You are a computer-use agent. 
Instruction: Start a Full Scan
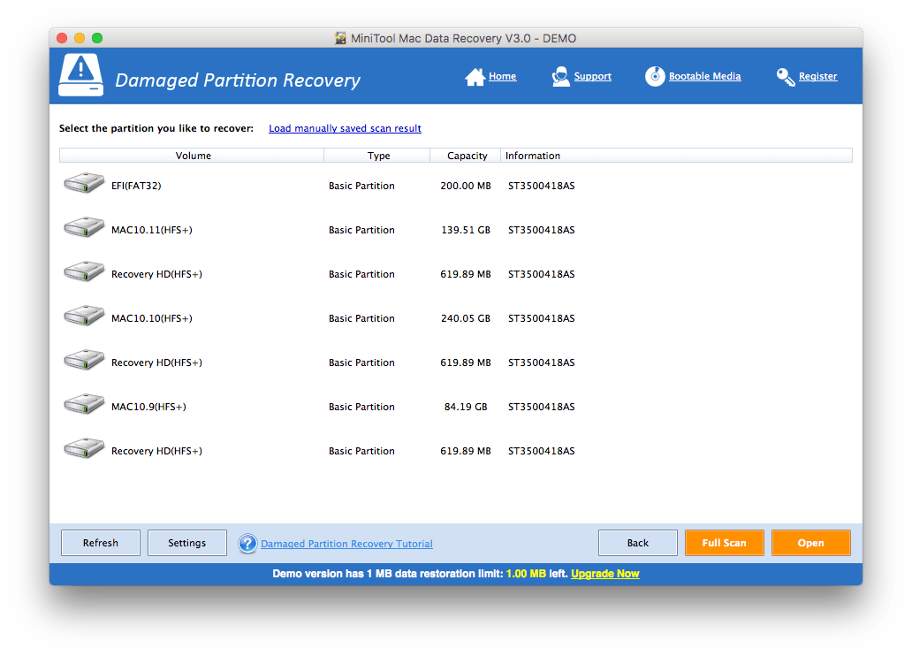click(x=724, y=543)
